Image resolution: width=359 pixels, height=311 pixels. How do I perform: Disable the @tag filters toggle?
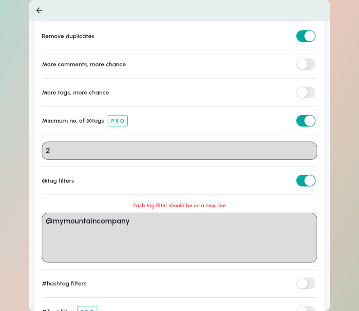coord(306,181)
